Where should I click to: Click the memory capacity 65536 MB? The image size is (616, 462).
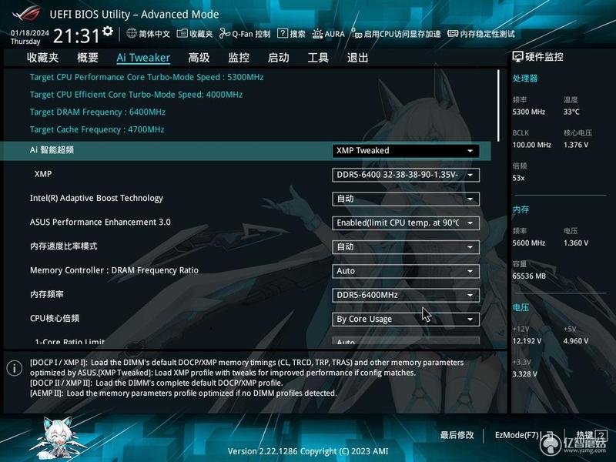pyautogui.click(x=529, y=276)
